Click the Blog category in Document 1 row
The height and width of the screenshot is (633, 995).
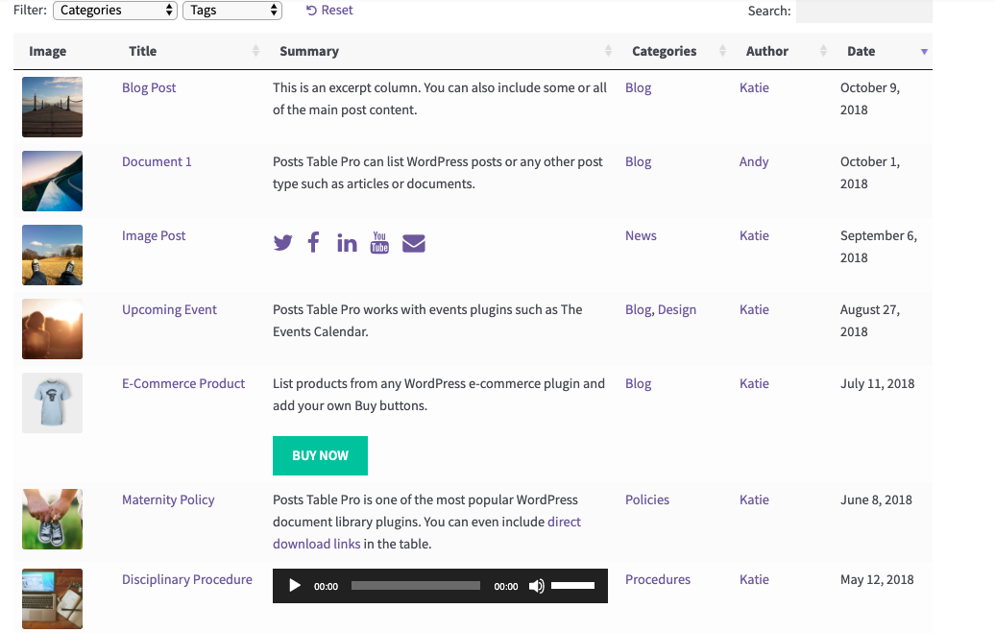tap(639, 161)
